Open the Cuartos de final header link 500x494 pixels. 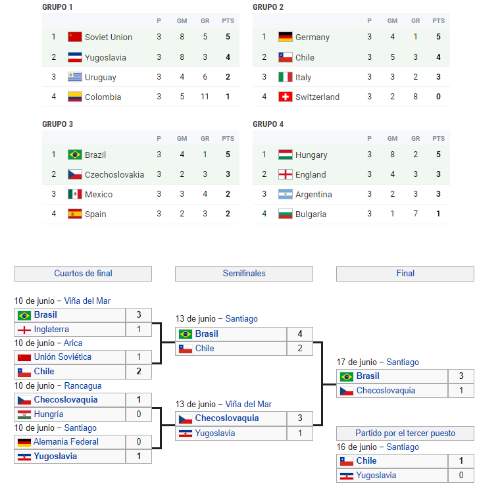tap(84, 273)
